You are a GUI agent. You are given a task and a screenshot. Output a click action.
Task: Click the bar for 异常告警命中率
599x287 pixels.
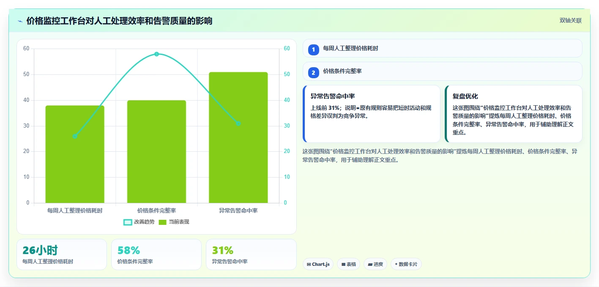point(238,137)
